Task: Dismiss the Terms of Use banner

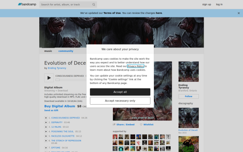Action: pos(239,13)
